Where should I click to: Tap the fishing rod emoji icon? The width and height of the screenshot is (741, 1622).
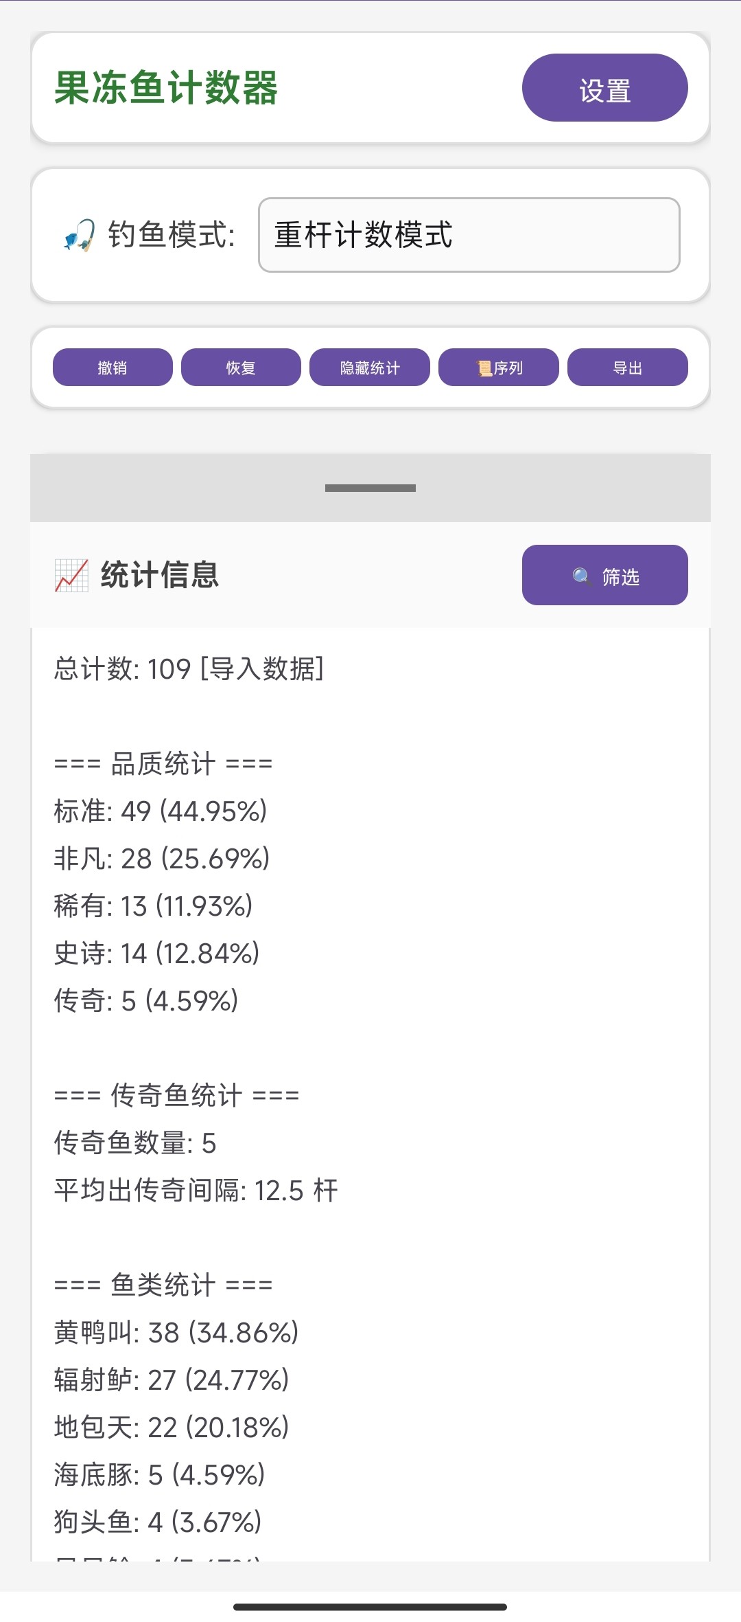79,235
